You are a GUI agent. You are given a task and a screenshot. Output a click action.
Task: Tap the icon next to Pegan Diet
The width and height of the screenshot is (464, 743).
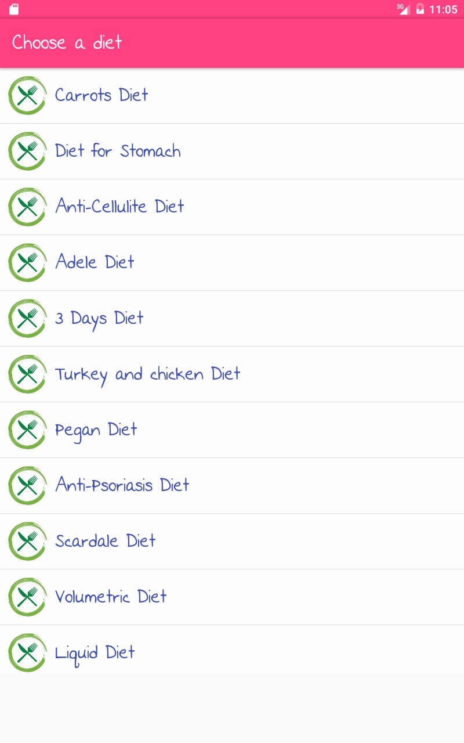(27, 430)
